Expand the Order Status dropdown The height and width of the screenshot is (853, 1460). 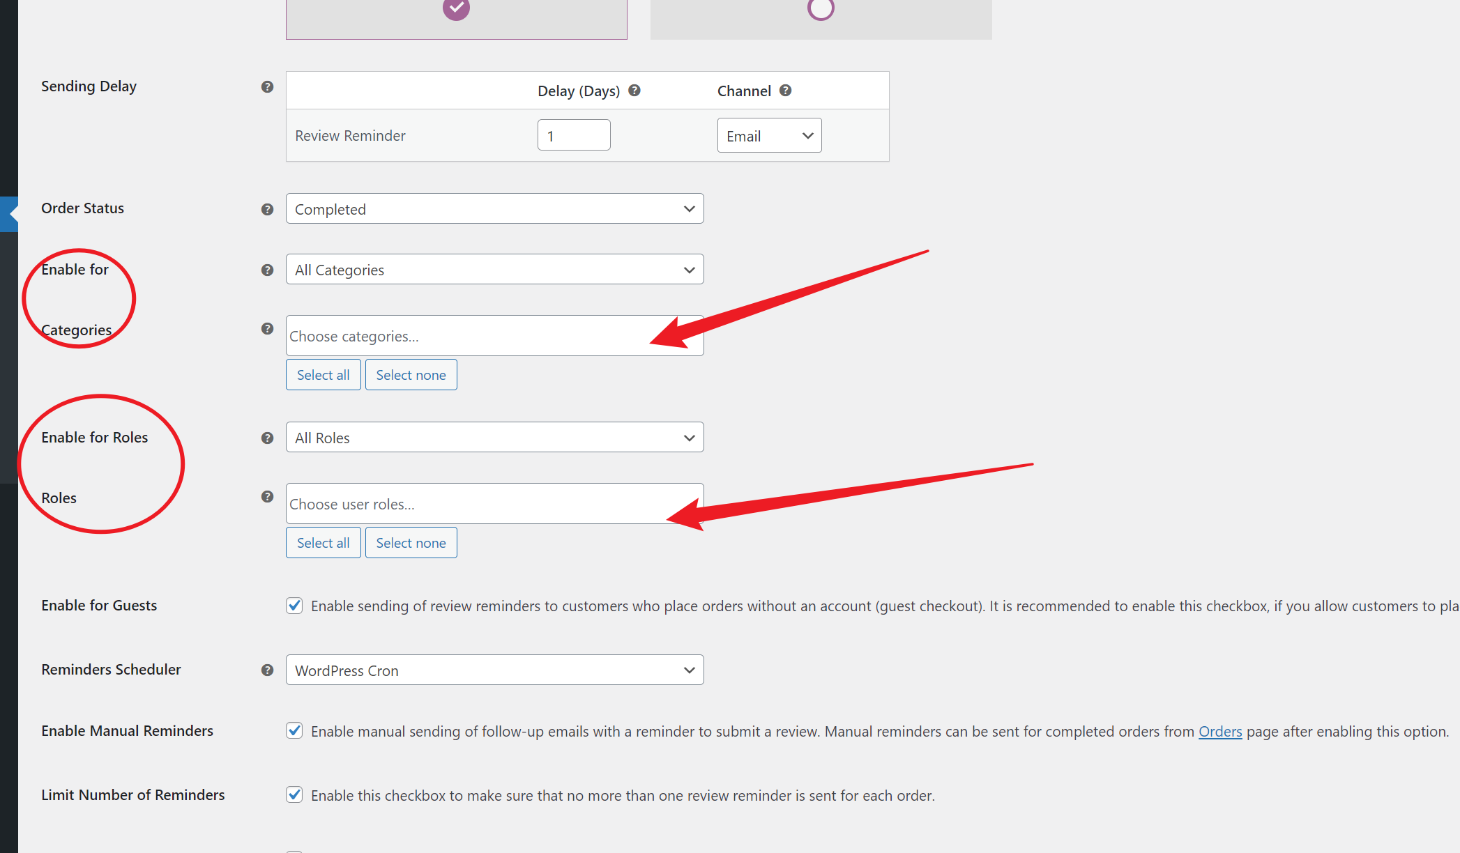[687, 208]
